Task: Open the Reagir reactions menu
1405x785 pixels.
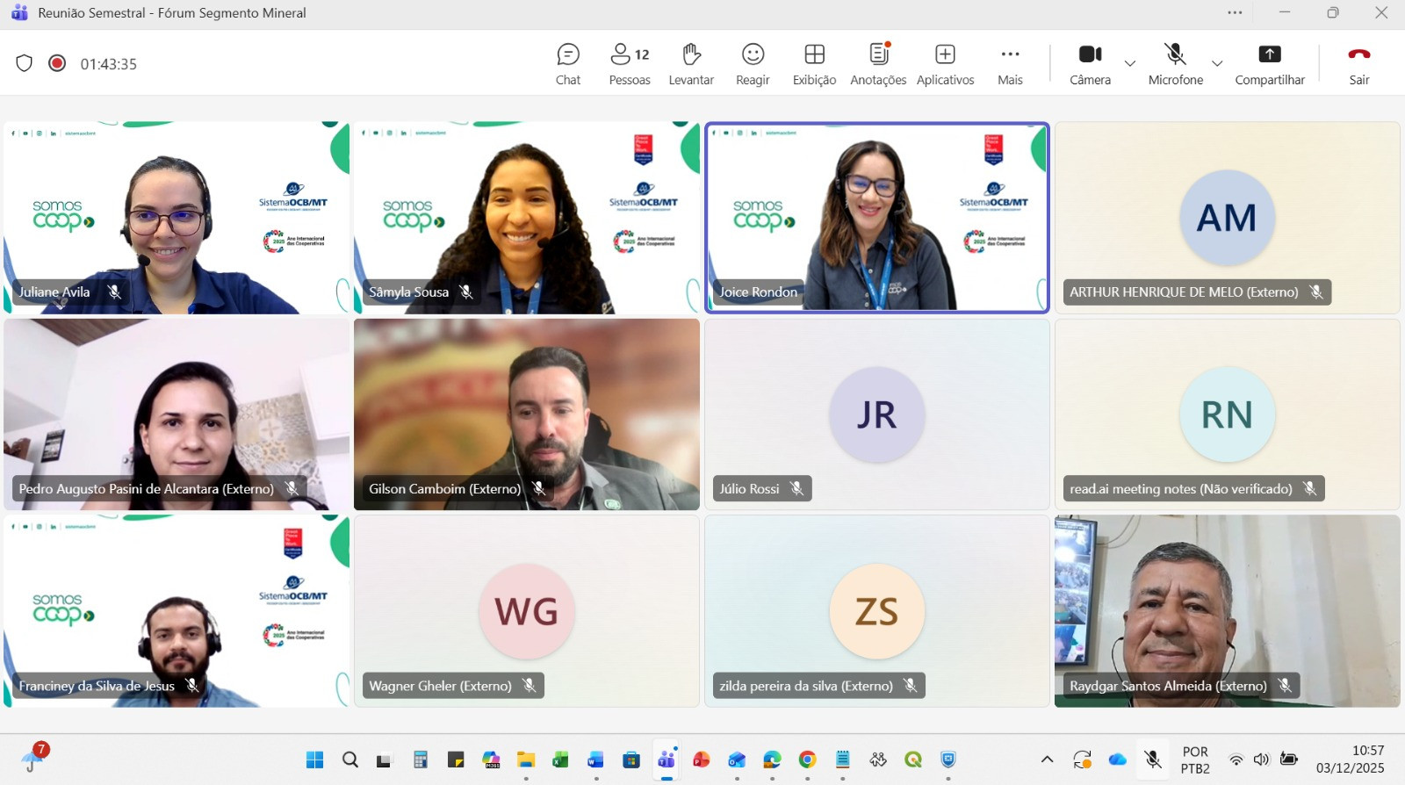Action: 753,64
